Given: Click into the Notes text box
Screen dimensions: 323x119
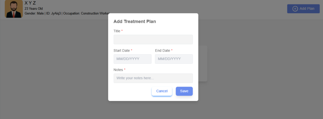Looking at the screenshot, I should tap(153, 78).
